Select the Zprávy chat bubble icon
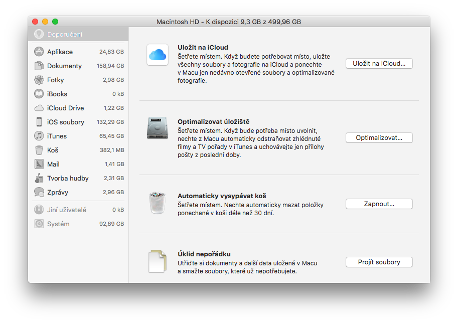Viewport: 458px width, 323px height. point(39,192)
